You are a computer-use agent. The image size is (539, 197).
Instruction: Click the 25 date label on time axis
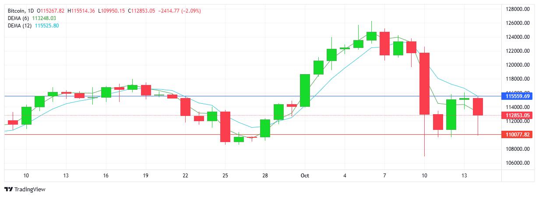click(225, 176)
